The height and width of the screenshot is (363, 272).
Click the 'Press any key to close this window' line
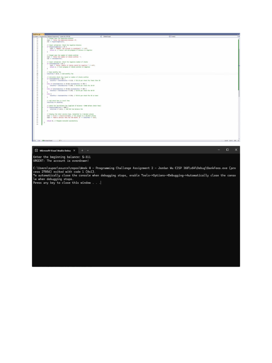click(67, 183)
